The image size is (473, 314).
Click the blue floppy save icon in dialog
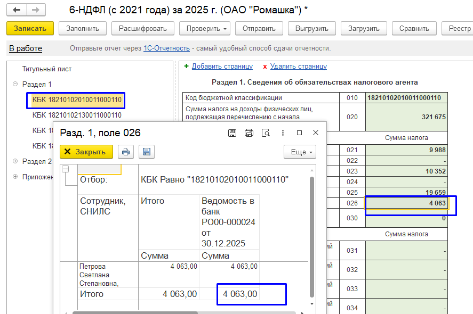(x=147, y=152)
